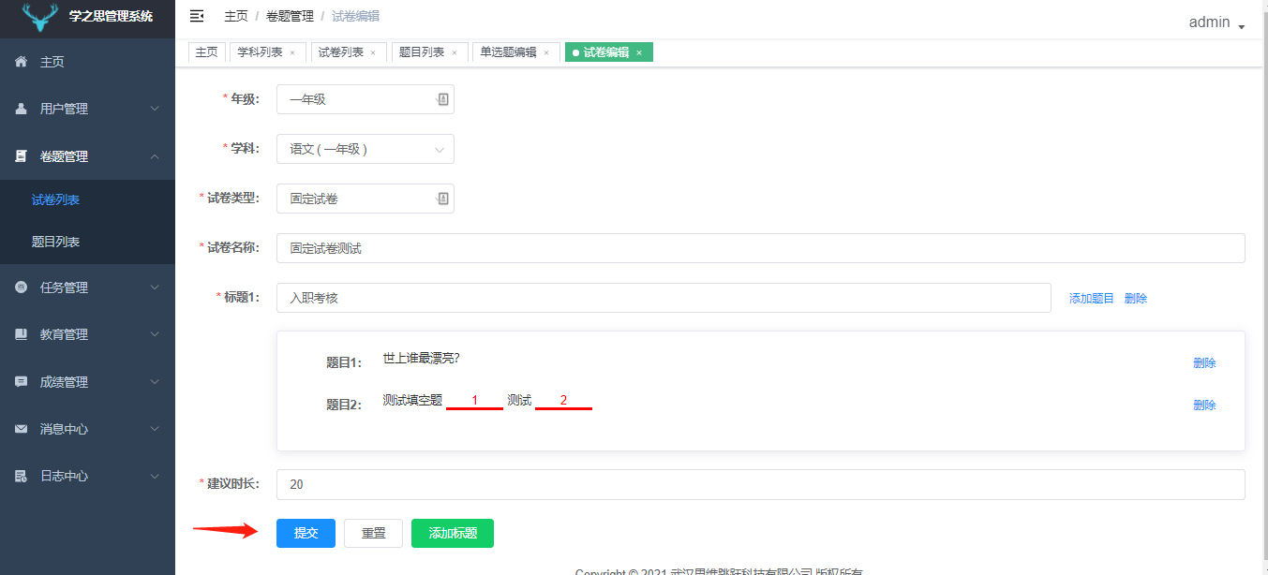Toggle the sidebar collapse hamburger icon

[197, 16]
